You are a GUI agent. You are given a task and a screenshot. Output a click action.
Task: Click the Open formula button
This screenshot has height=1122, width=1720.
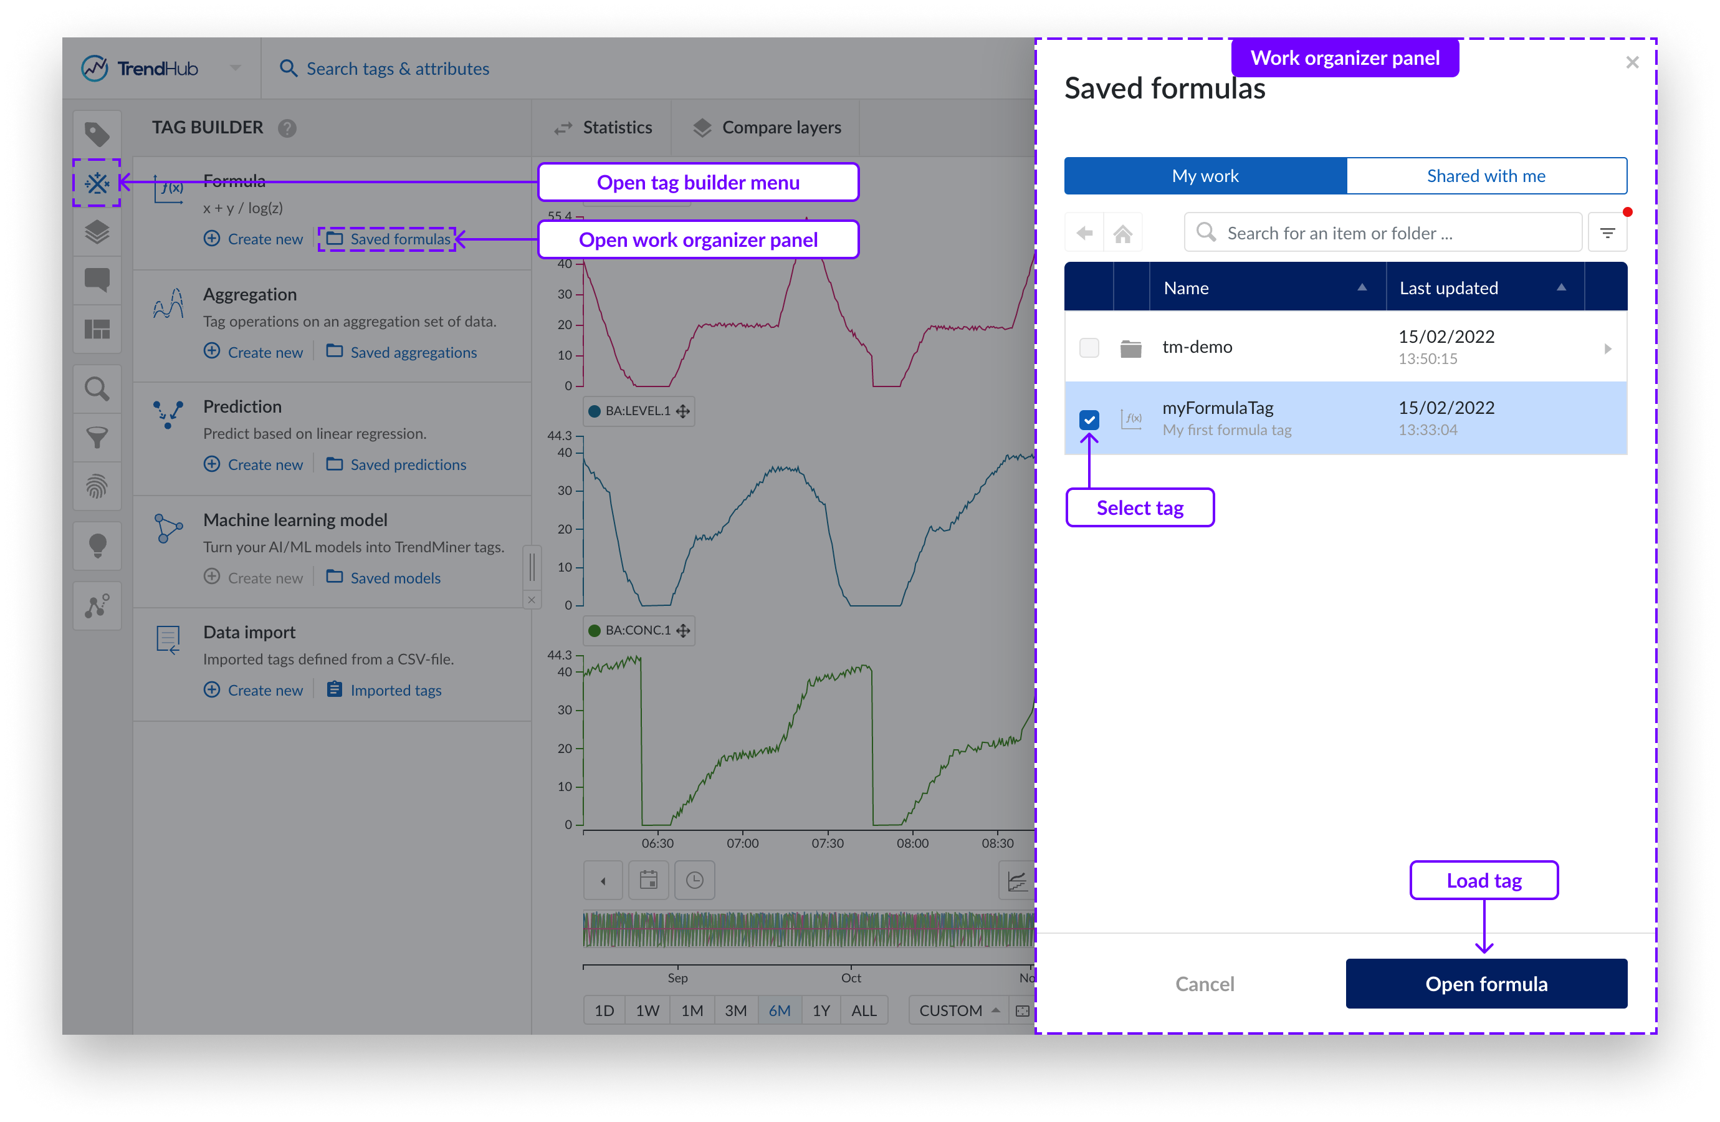[x=1486, y=984]
